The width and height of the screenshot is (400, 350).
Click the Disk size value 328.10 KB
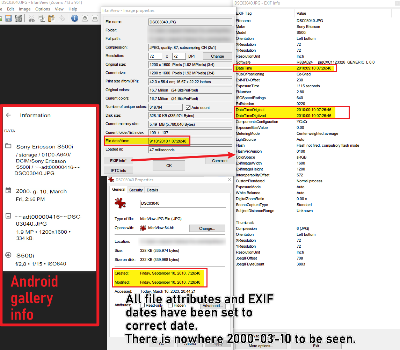(x=190, y=116)
